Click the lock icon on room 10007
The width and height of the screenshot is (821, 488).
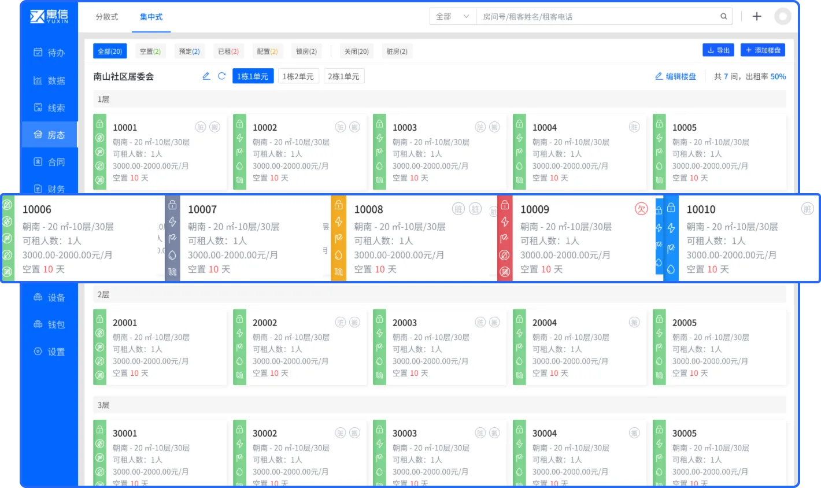[x=172, y=205]
